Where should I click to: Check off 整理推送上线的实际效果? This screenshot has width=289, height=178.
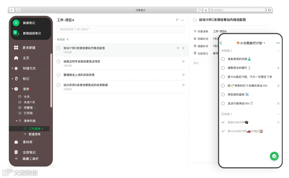tap(59, 75)
